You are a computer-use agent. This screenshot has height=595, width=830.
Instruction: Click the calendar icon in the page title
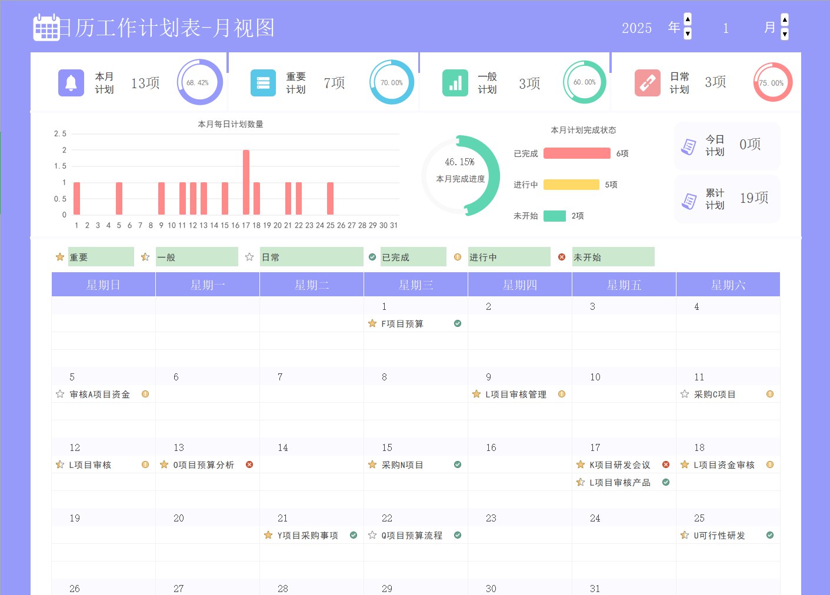coord(48,27)
